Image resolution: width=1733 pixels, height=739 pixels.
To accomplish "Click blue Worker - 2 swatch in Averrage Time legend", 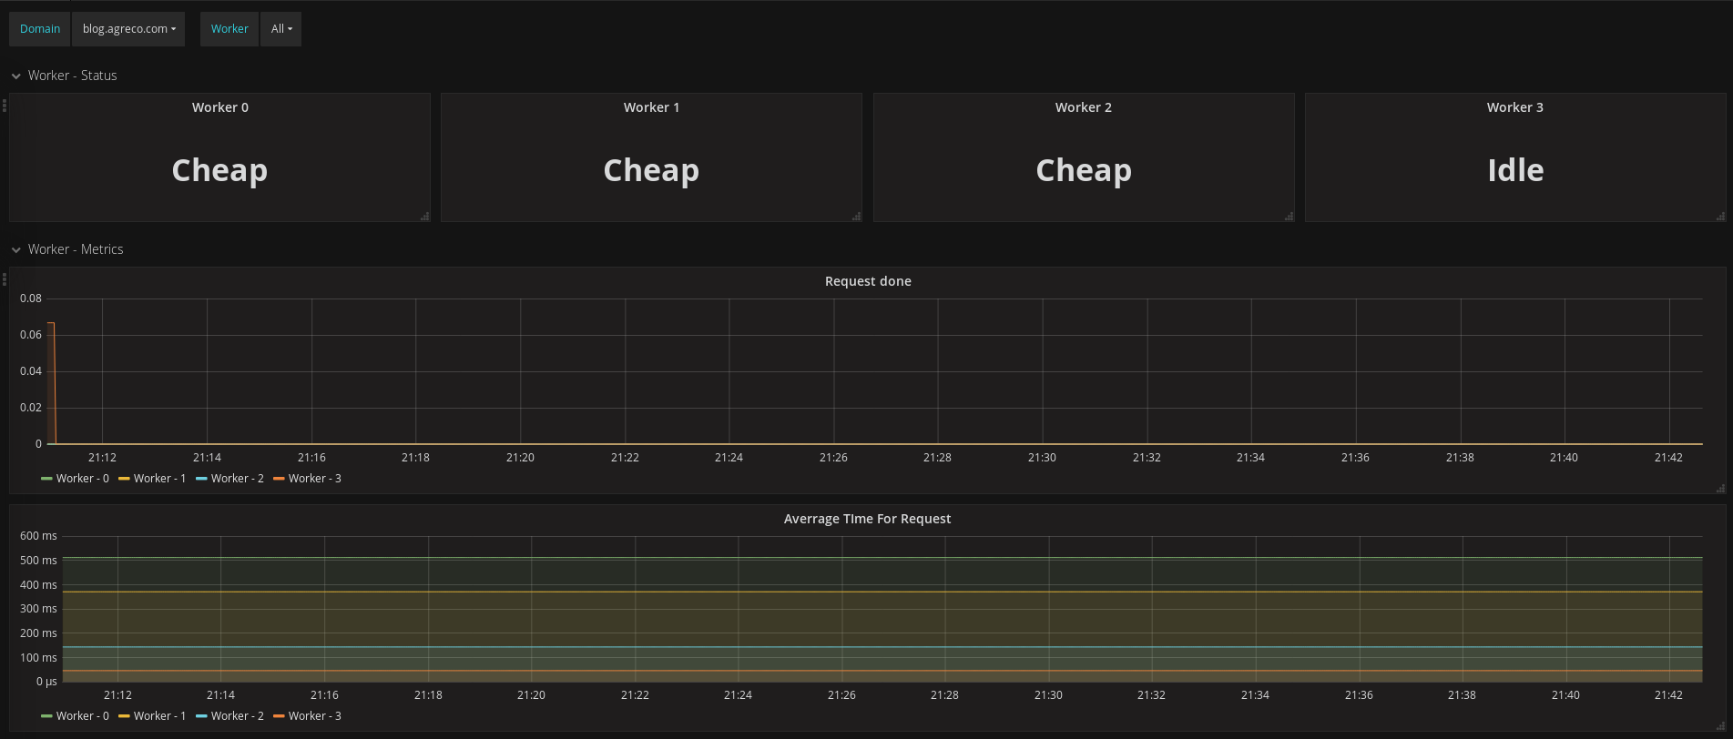I will click(201, 716).
